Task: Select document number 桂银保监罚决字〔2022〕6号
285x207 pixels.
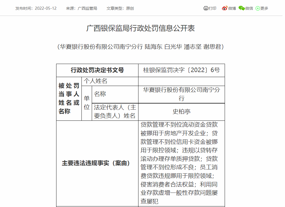Action: click(182, 70)
